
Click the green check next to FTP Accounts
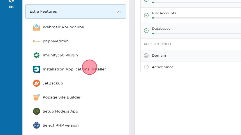pos(146,15)
